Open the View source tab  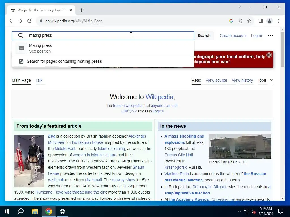point(216,80)
